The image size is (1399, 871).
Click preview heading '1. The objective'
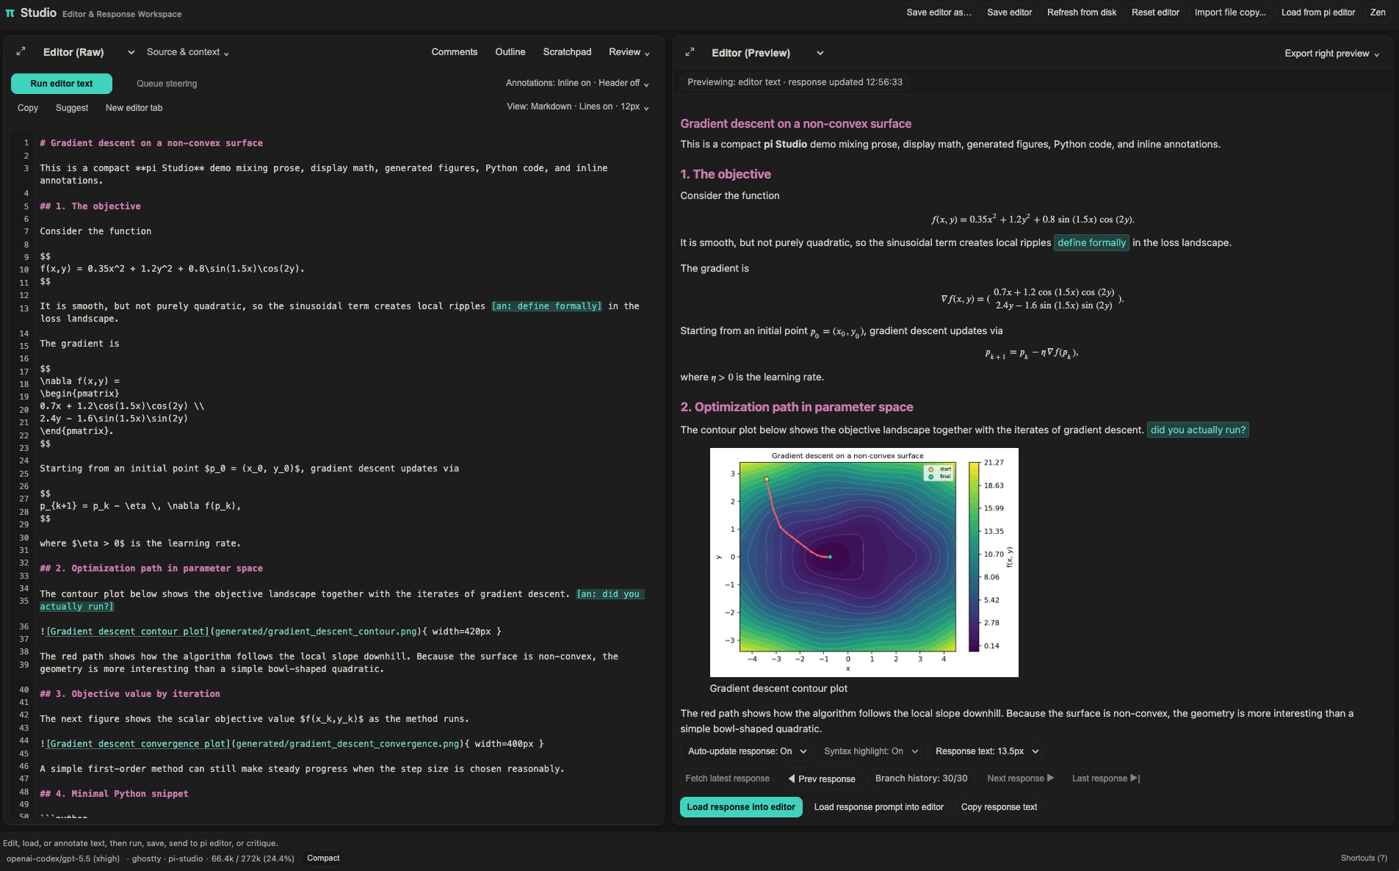point(726,175)
